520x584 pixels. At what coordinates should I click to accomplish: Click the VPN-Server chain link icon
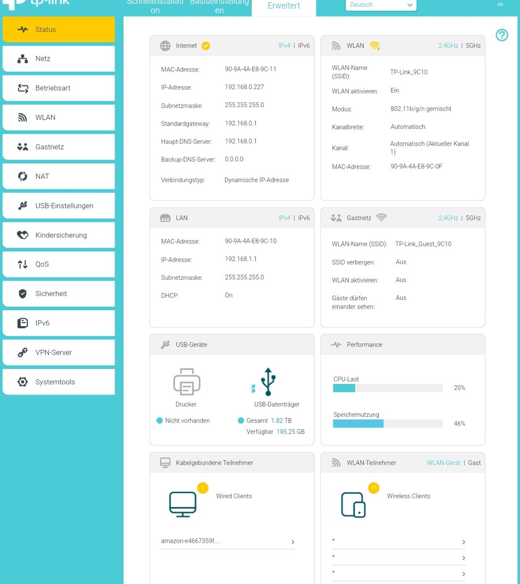22,352
